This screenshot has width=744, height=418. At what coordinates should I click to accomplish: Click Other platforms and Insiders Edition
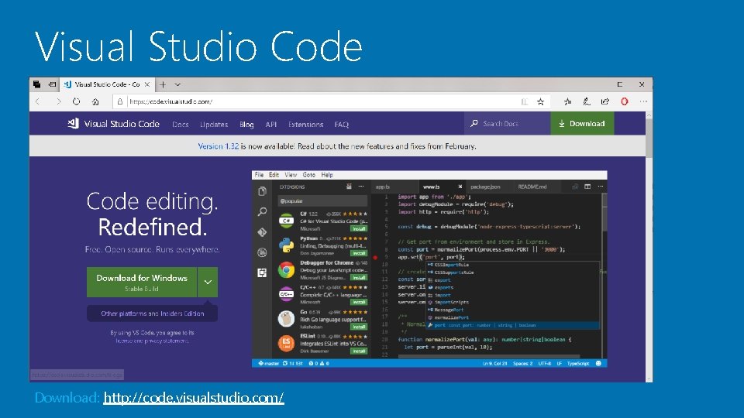[153, 313]
